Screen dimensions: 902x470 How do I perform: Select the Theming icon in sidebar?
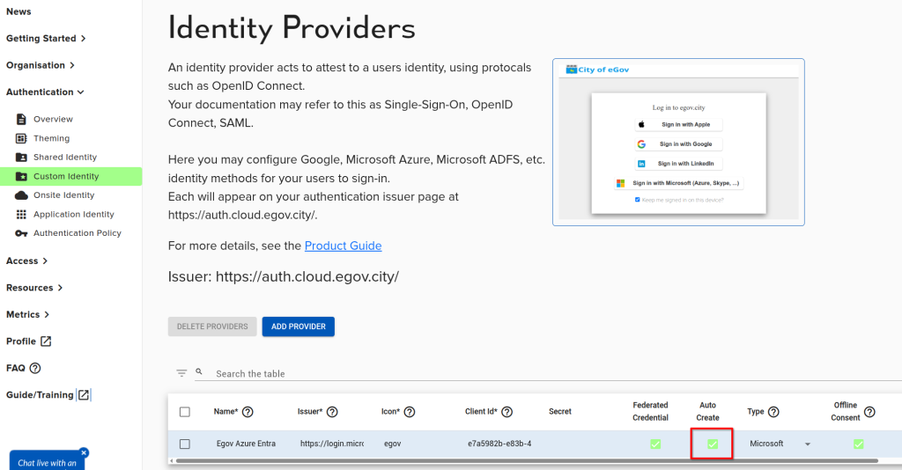tap(21, 138)
